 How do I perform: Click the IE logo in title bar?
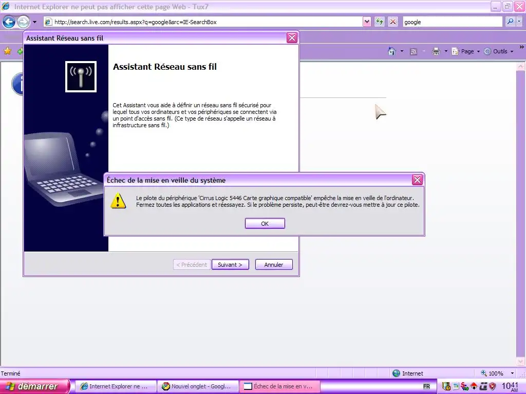pos(6,6)
